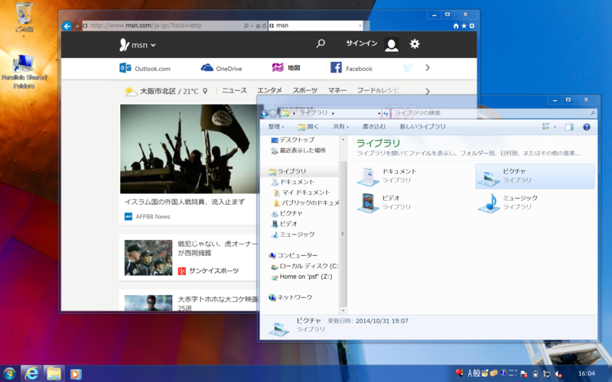
Task: Open the IE address bar search dropdown
Action: (x=251, y=26)
